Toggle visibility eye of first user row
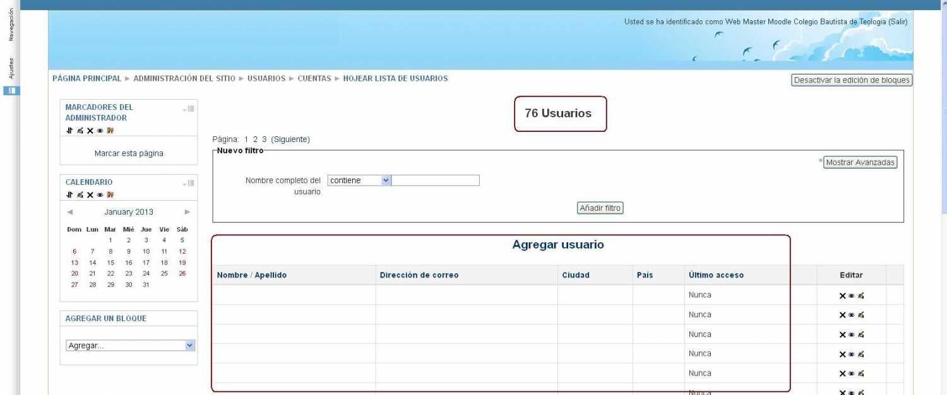Image resolution: width=947 pixels, height=395 pixels. [x=851, y=295]
